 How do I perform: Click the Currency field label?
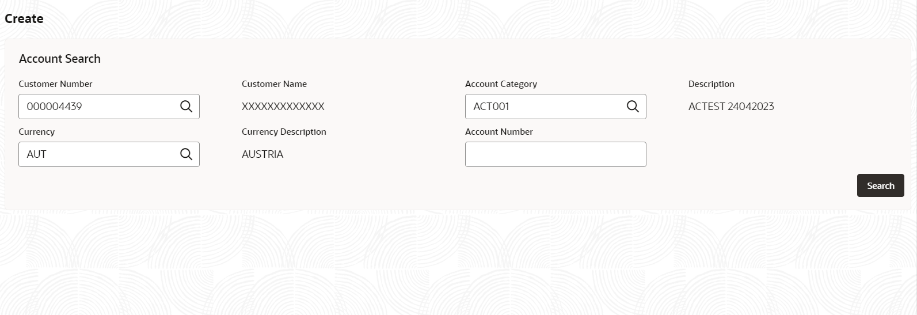pyautogui.click(x=36, y=132)
